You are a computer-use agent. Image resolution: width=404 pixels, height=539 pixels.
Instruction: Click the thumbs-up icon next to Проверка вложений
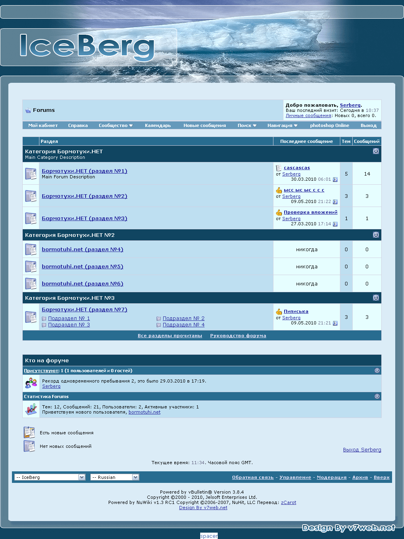pyautogui.click(x=279, y=213)
